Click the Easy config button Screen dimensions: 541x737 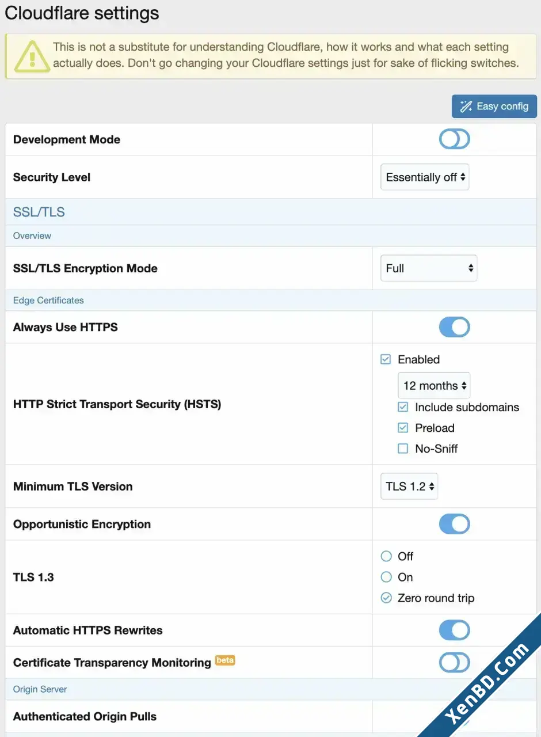point(494,107)
